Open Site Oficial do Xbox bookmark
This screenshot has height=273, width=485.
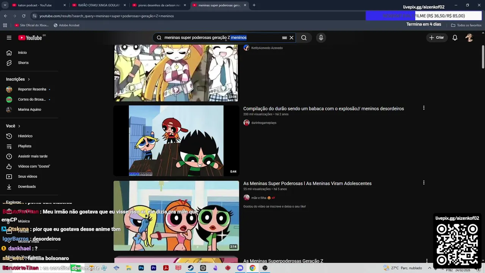pyautogui.click(x=31, y=25)
